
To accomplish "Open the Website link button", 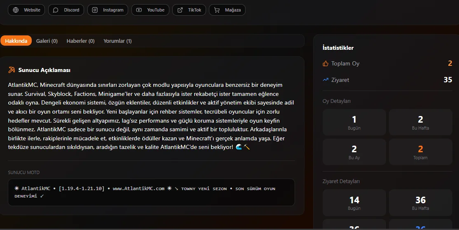I will [26, 10].
